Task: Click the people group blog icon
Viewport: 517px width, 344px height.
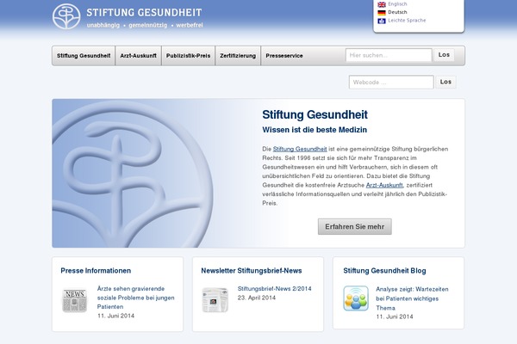Action: (356, 298)
